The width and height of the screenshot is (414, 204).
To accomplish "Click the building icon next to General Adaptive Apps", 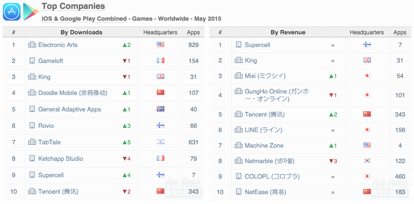I will [x=32, y=109].
